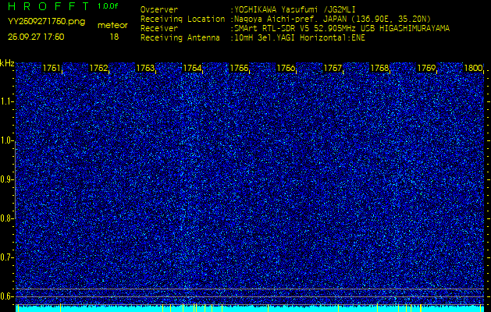Click the 0.6 frequency axis label

pos(5,296)
